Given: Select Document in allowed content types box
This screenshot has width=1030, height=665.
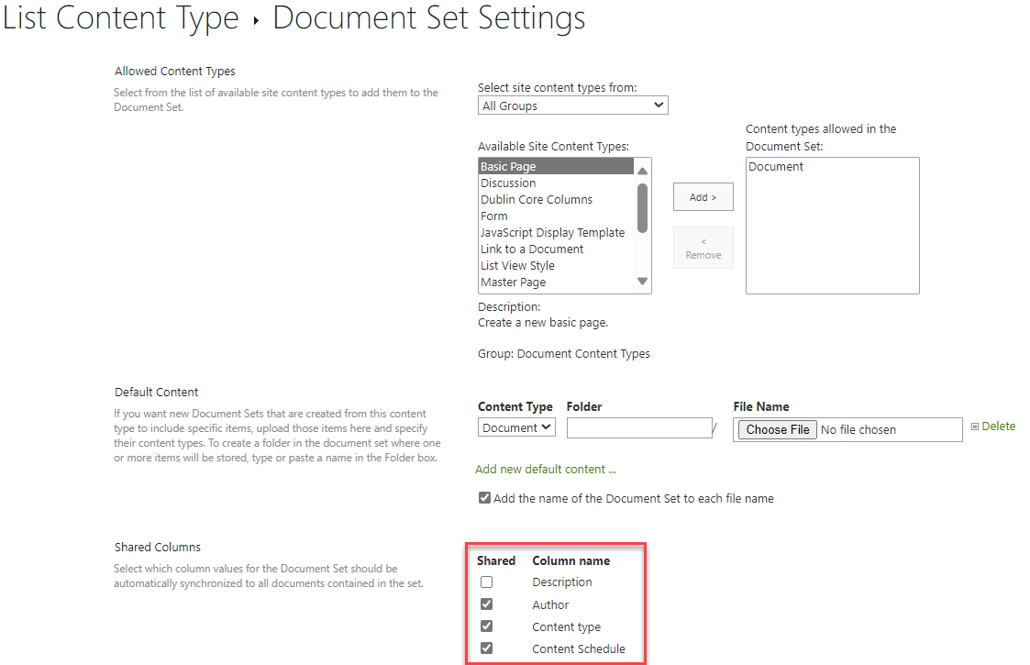Looking at the screenshot, I should click(775, 166).
